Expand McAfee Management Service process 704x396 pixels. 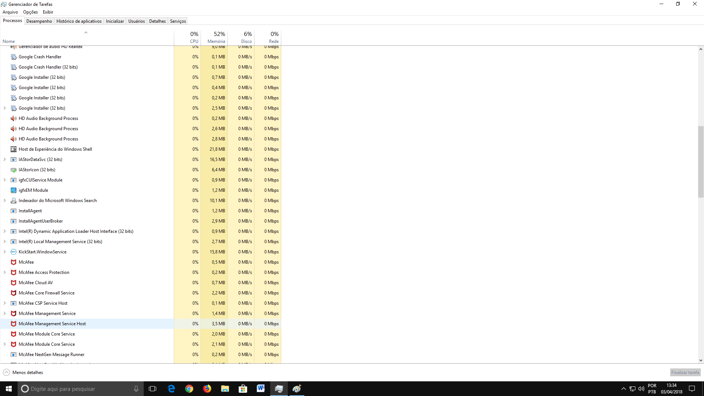pos(5,313)
